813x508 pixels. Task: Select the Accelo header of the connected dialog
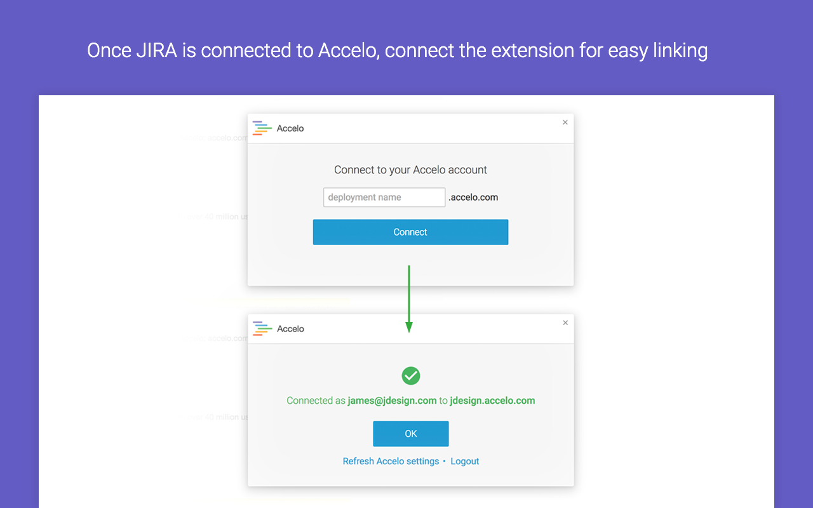click(290, 328)
